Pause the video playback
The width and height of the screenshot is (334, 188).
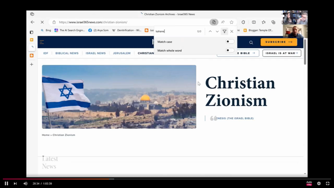click(6, 184)
